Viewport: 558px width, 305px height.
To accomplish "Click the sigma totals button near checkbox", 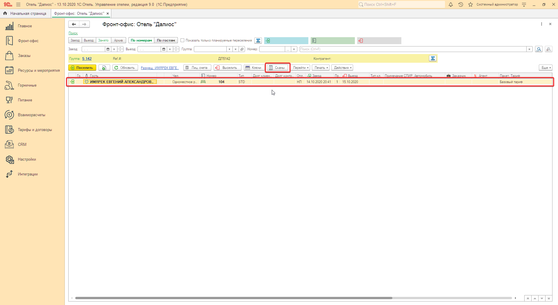I will pos(258,41).
